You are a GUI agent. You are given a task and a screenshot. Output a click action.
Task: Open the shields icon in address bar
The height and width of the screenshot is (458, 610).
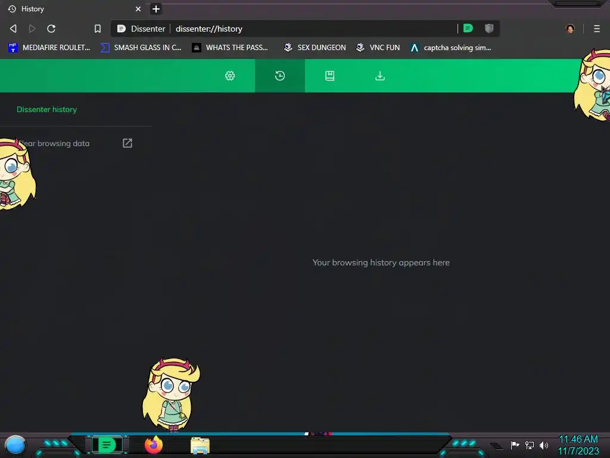tap(489, 28)
